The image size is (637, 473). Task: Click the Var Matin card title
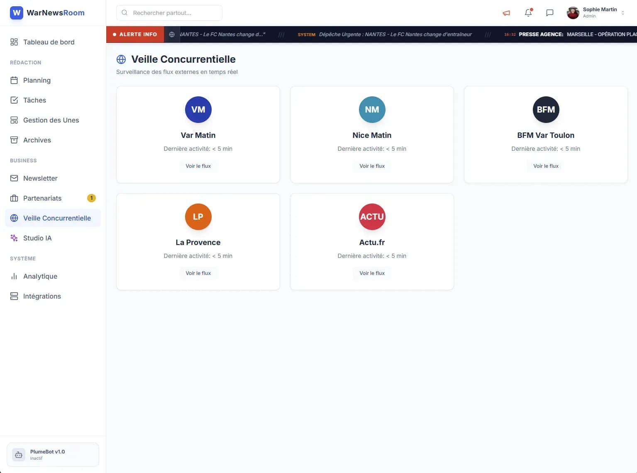[198, 135]
